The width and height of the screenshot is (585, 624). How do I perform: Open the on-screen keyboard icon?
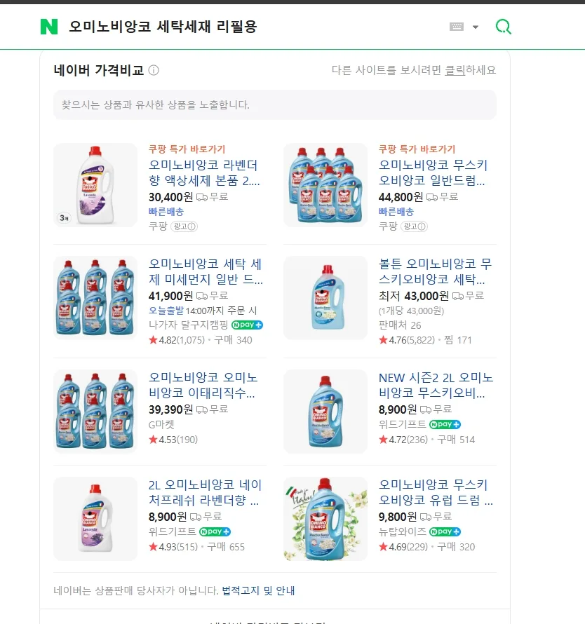tap(457, 27)
